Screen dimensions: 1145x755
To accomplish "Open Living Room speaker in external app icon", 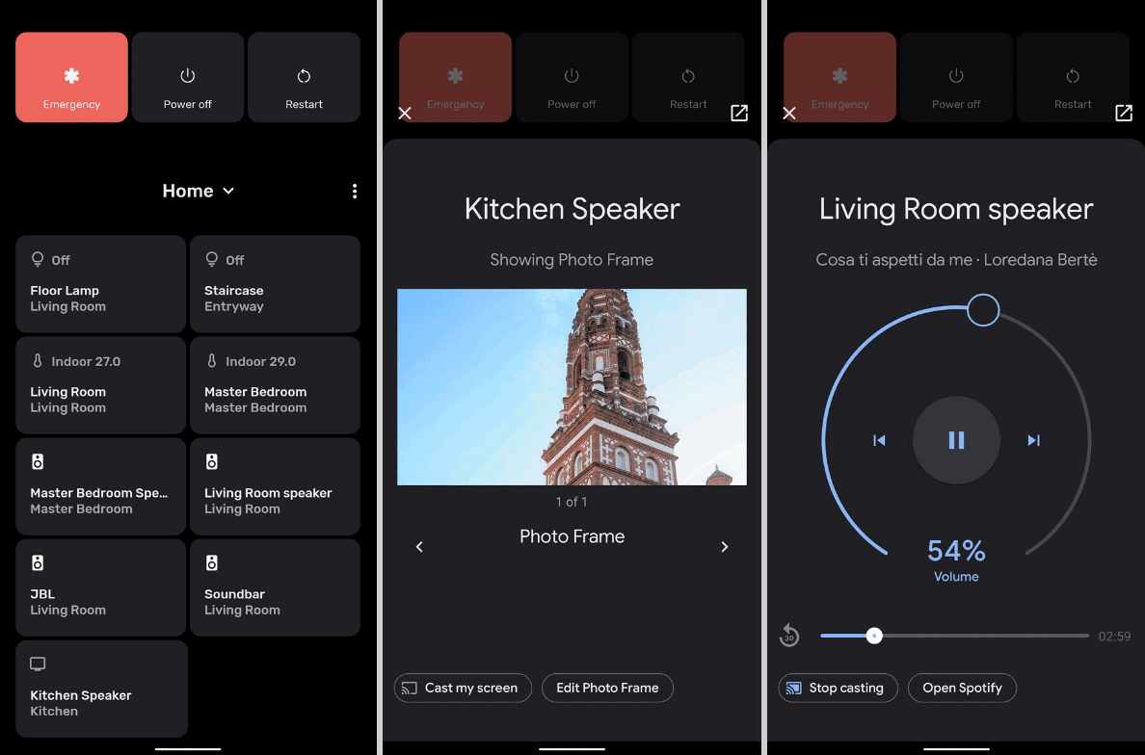I will coord(1124,113).
